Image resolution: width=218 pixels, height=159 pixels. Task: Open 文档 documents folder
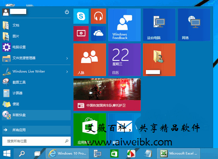[x=36, y=25]
